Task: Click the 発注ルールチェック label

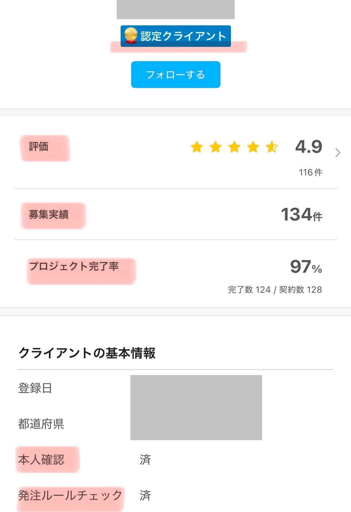Action: click(70, 495)
